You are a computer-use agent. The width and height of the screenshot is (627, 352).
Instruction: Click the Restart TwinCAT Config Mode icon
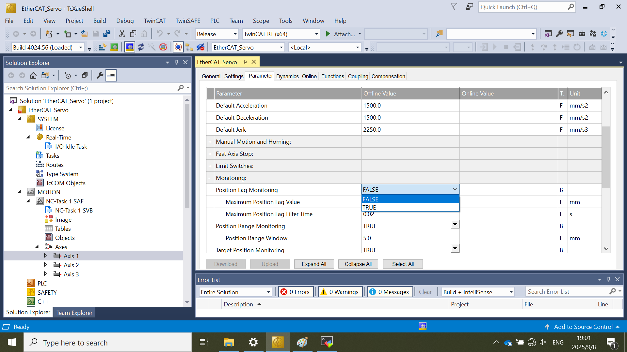point(130,47)
